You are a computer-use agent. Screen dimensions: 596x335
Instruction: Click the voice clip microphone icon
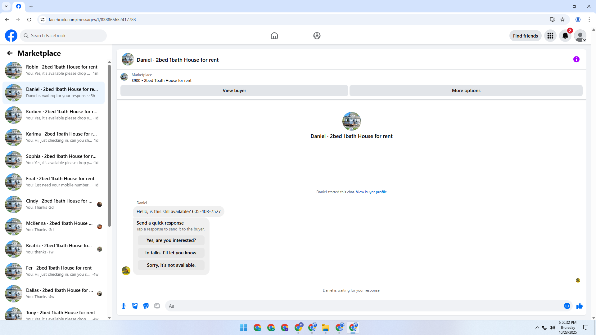pyautogui.click(x=124, y=306)
